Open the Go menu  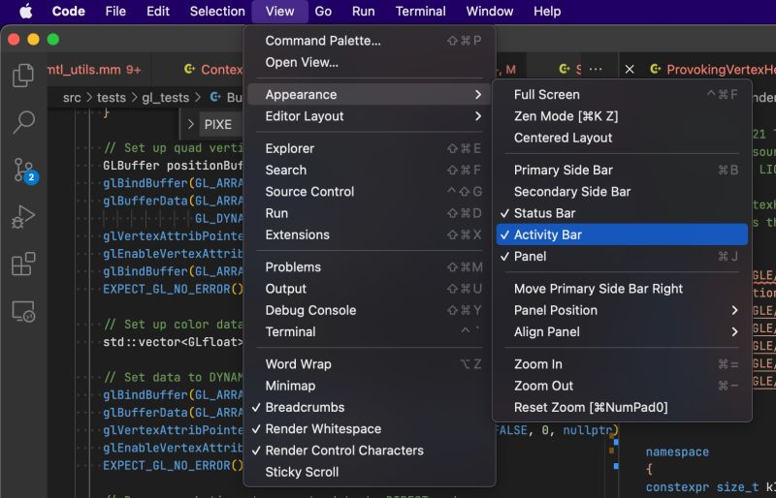coord(323,11)
